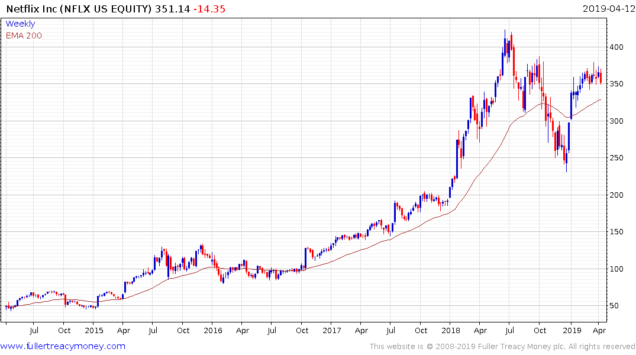Click the 50 price axis label
Screen dimensions: 636x355
(615, 305)
